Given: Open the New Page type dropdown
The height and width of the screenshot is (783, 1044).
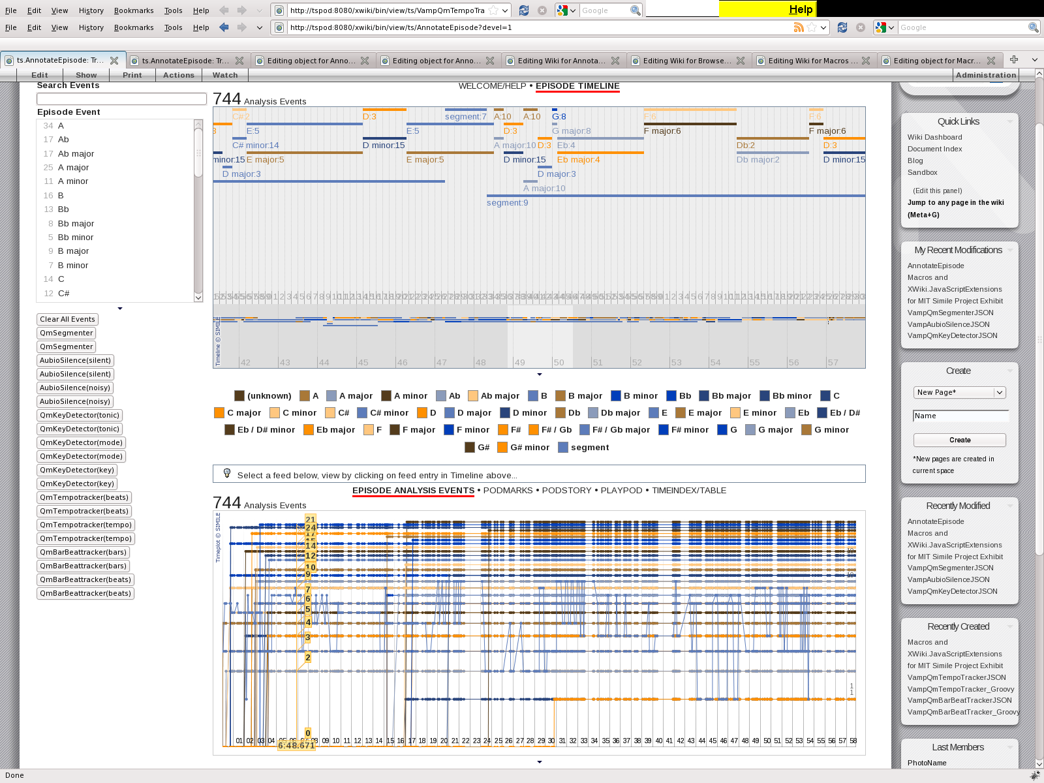Looking at the screenshot, I should pos(999,392).
